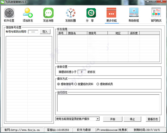This screenshot has width=167, height=133.
Task: Click the wwwddooocom user status entry
Action: click(x=111, y=130)
